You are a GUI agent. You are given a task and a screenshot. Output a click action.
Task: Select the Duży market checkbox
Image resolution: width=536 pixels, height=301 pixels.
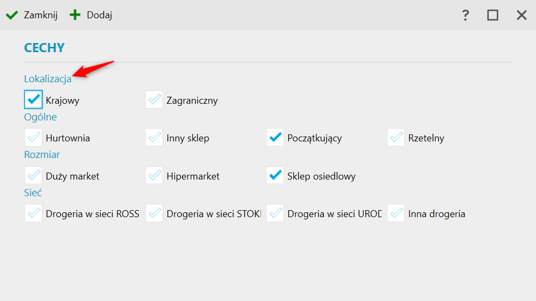(x=33, y=176)
